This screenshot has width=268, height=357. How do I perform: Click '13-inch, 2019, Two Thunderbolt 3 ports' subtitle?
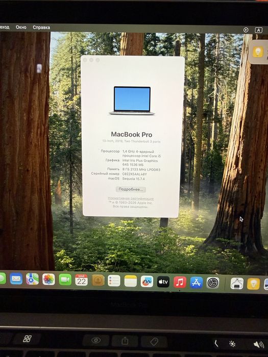pos(131,141)
